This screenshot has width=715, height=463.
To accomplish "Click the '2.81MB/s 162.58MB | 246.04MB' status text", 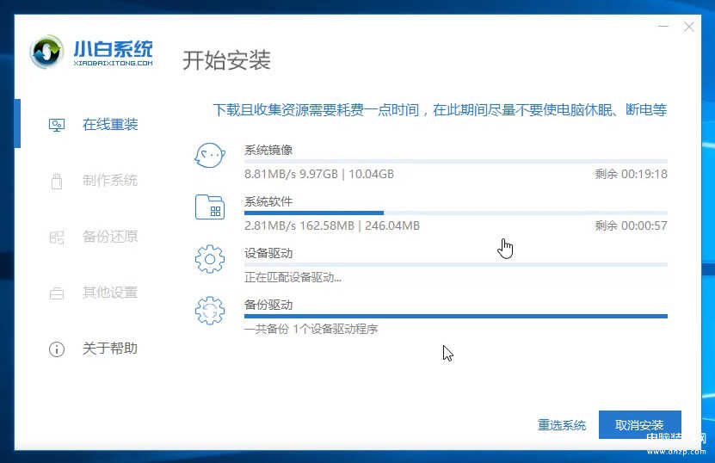I will (x=332, y=225).
